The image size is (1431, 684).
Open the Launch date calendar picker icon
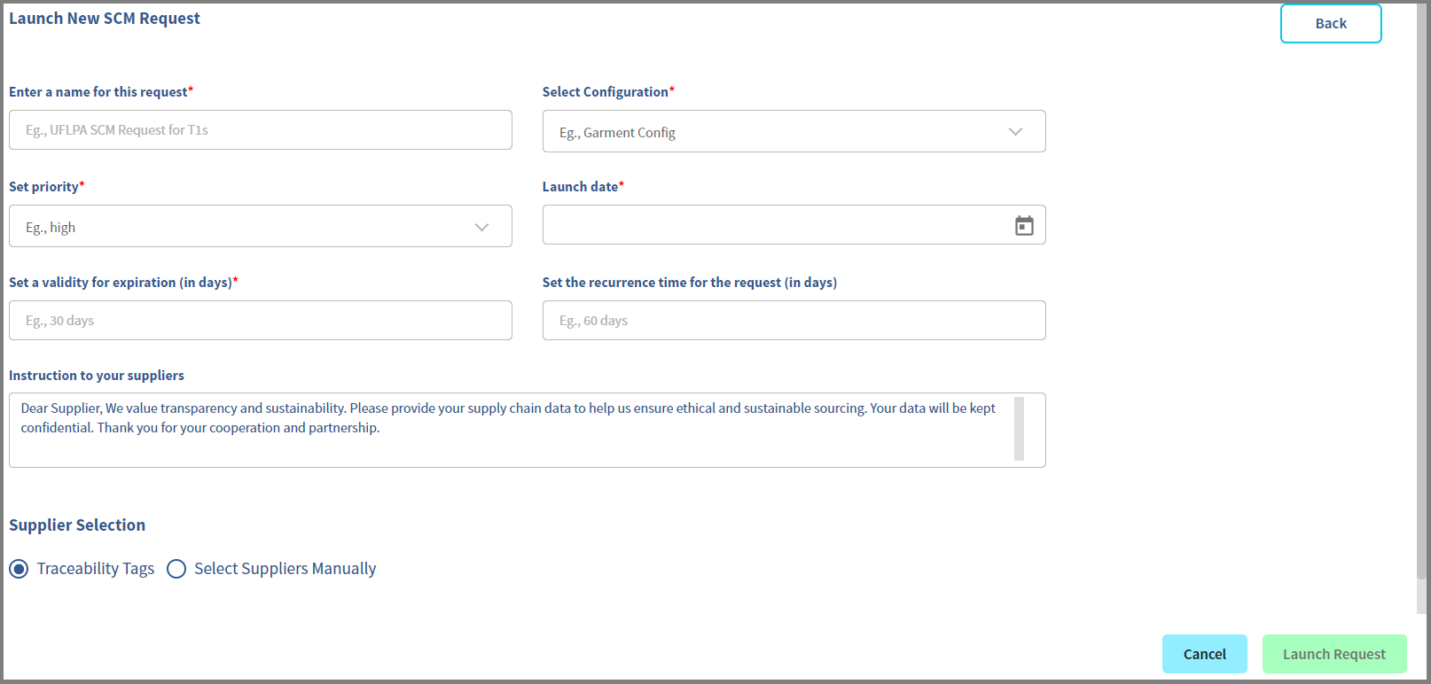[1024, 226]
